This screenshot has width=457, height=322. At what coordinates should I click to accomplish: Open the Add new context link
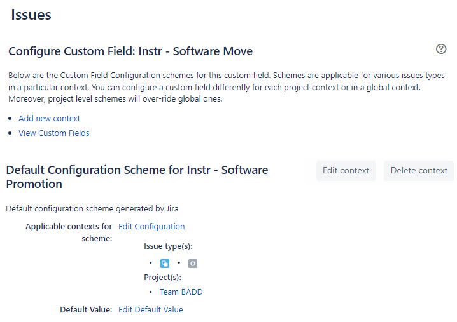point(49,118)
